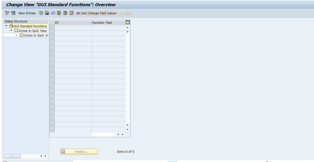Click the Deselect All icon
This screenshot has width=314, height=162.
[x=72, y=13]
